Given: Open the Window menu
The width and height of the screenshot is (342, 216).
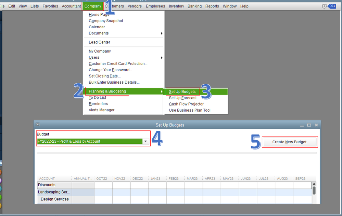Looking at the screenshot, I should pyautogui.click(x=229, y=6).
